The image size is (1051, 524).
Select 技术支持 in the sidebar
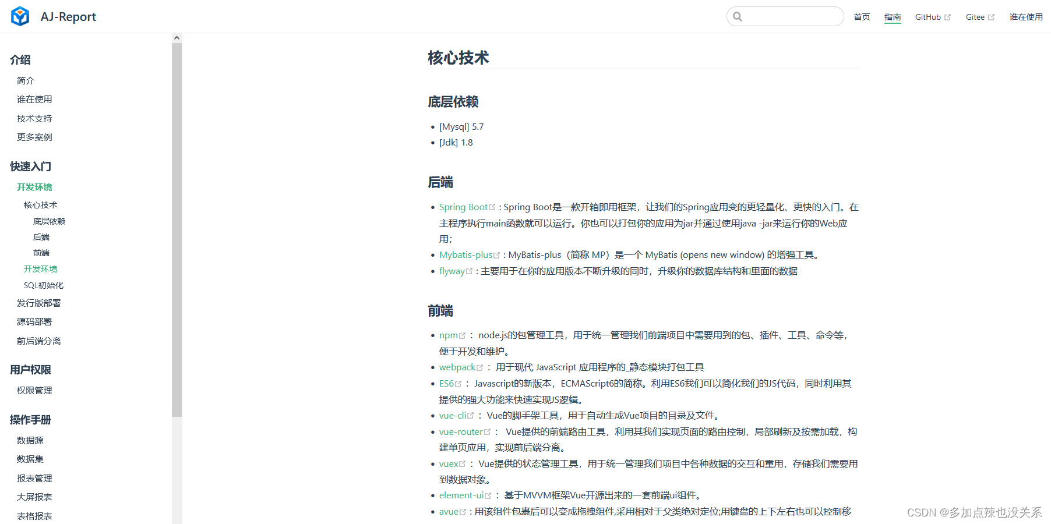[x=34, y=119]
